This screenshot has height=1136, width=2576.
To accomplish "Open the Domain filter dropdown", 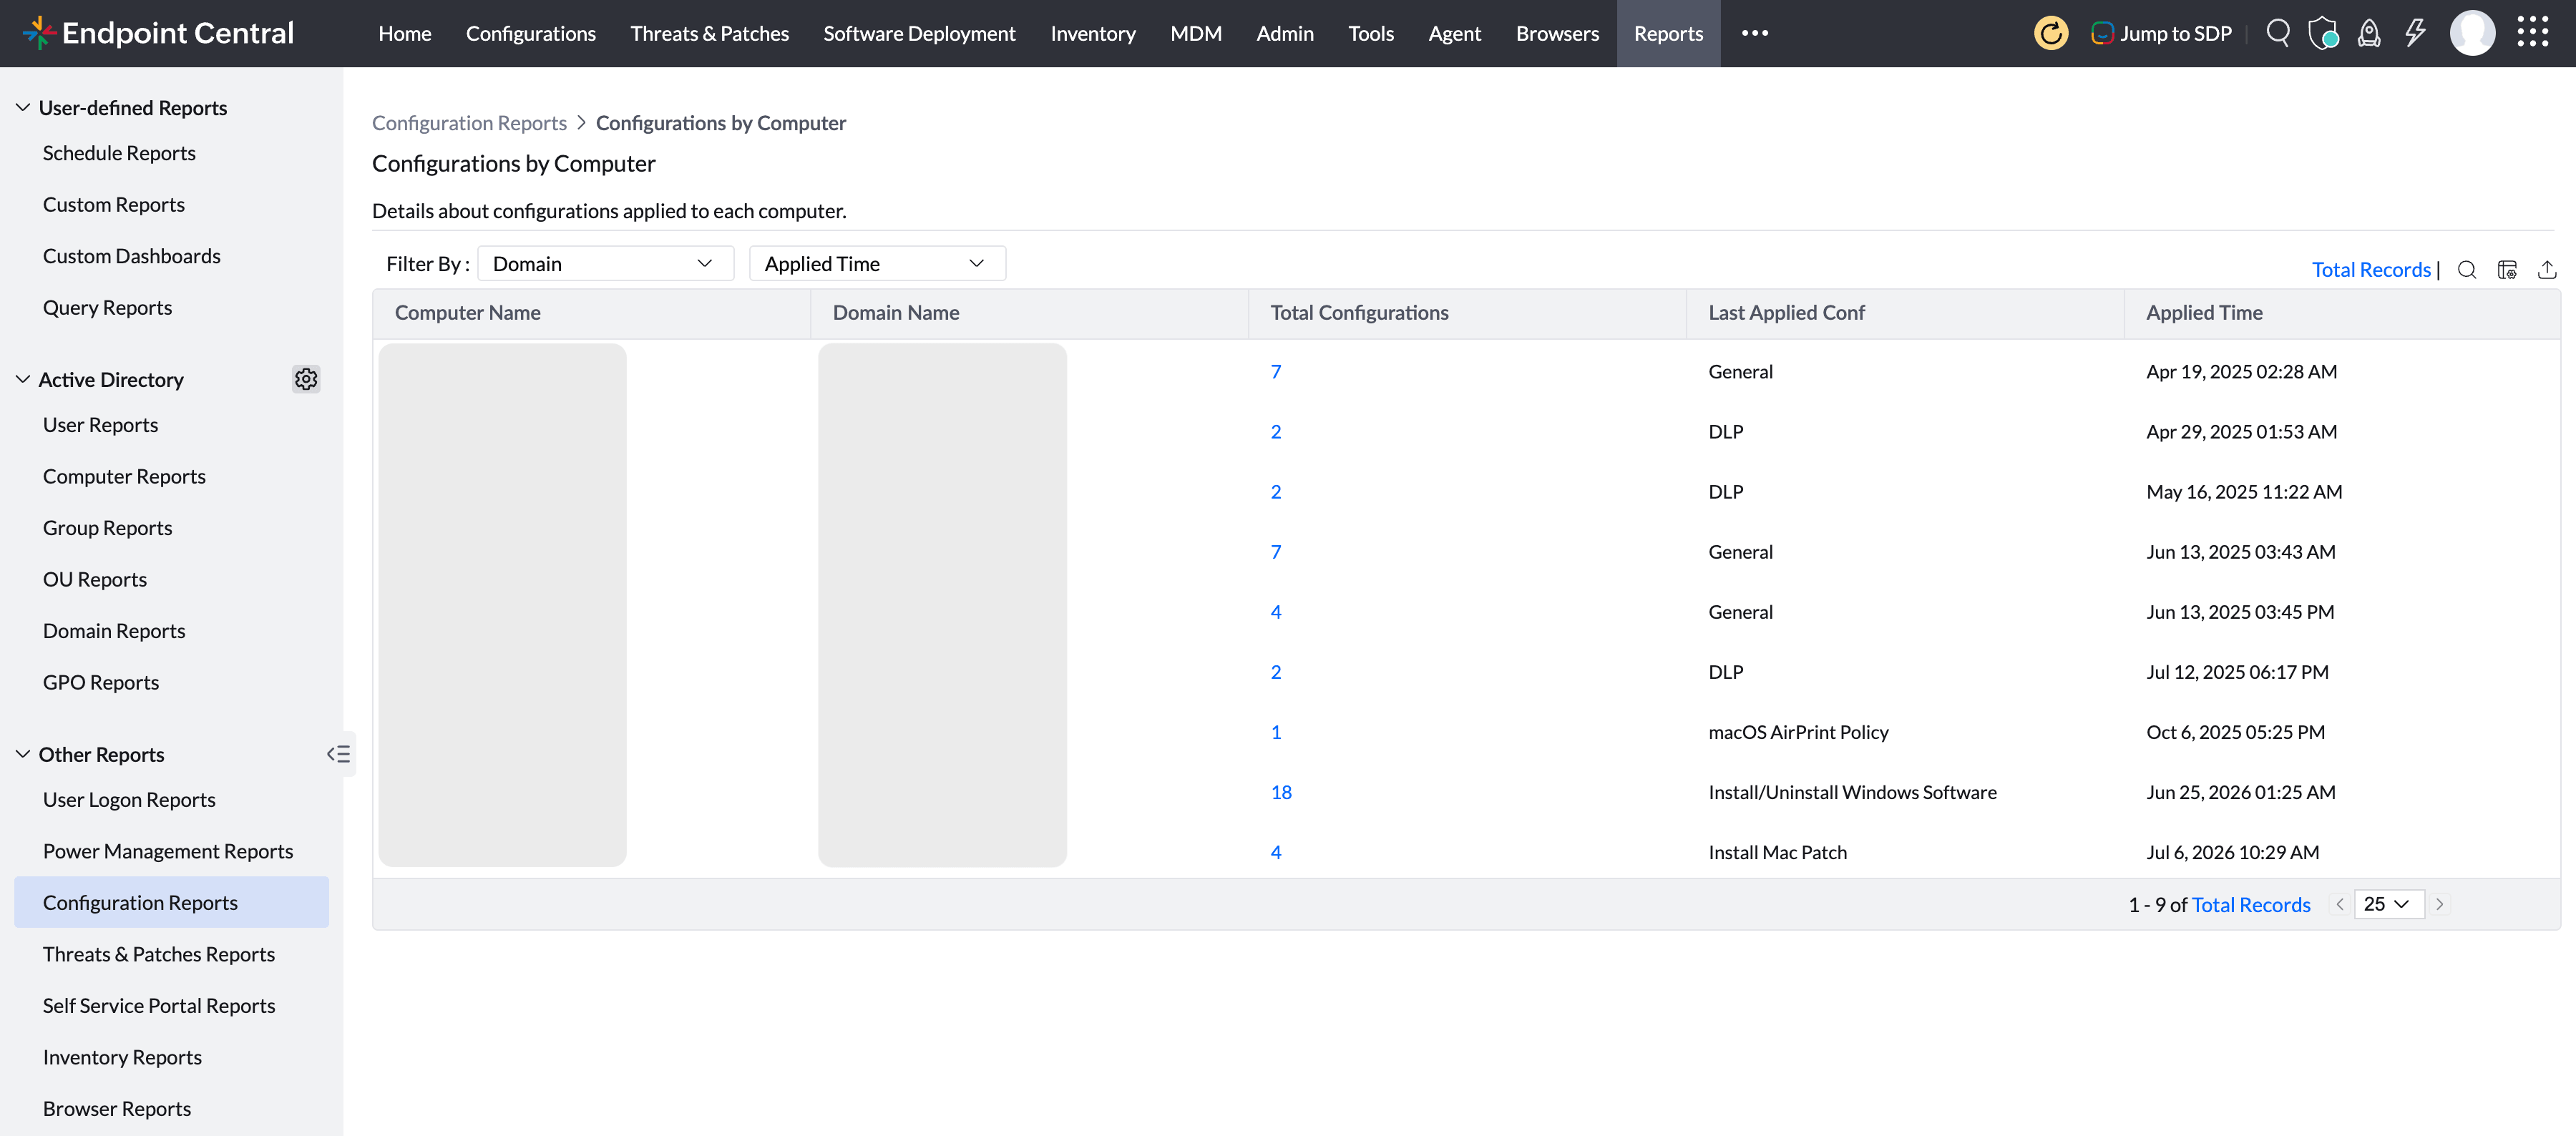I will (606, 263).
